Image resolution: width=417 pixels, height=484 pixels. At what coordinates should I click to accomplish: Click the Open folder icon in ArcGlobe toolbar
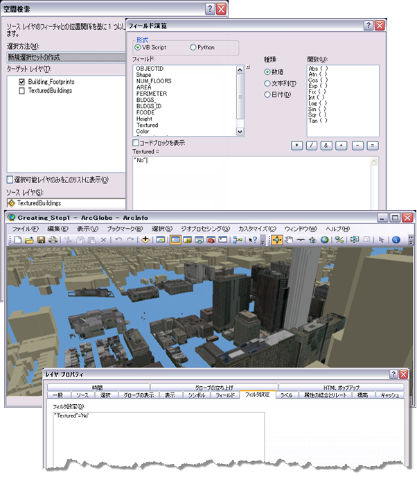click(29, 240)
